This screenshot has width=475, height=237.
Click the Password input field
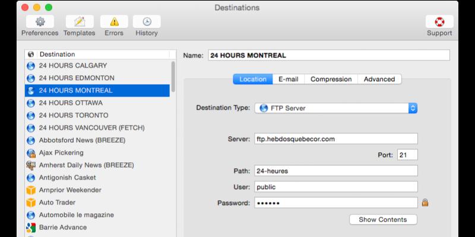pos(336,203)
